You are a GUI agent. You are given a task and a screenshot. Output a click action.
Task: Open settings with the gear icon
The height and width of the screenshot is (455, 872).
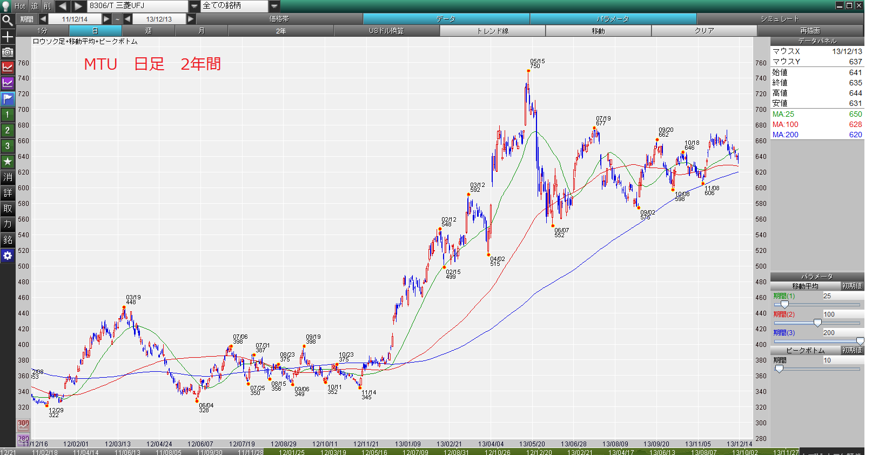click(8, 256)
